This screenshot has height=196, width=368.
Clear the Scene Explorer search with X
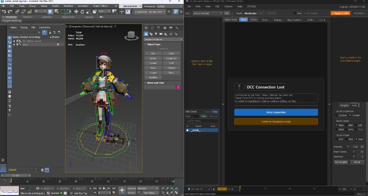point(39,33)
